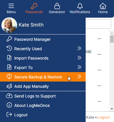This screenshot has height=122, width=114.
Task: Click the Logout arrow icon in menu
Action: coord(9,114)
